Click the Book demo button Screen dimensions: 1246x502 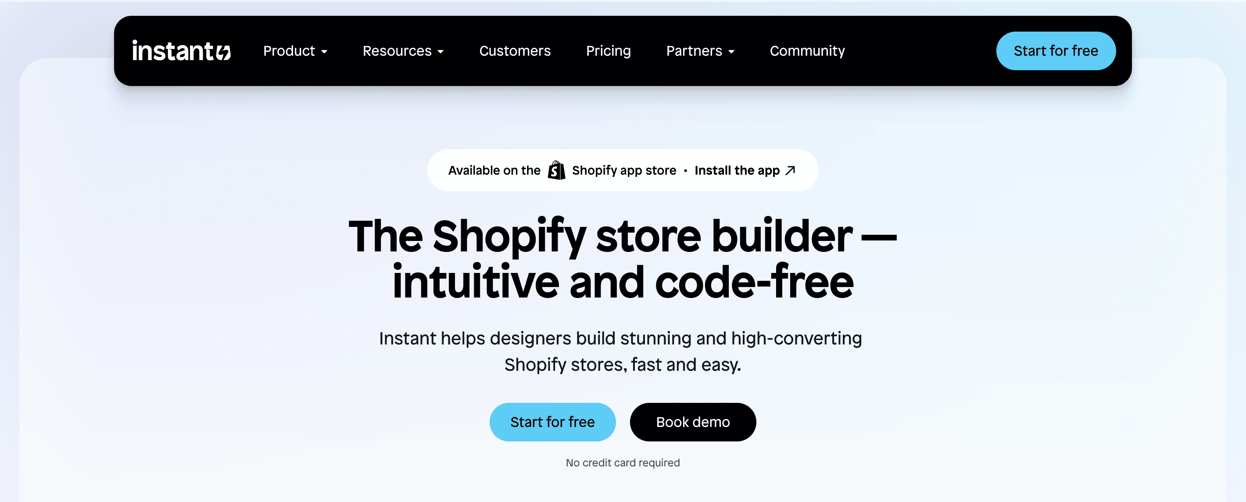pyautogui.click(x=693, y=422)
